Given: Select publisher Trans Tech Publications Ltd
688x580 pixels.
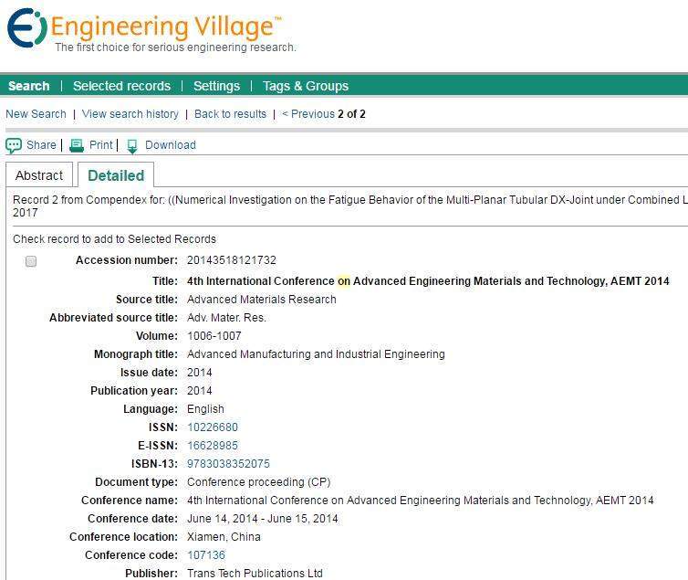Looking at the screenshot, I should tap(255, 574).
